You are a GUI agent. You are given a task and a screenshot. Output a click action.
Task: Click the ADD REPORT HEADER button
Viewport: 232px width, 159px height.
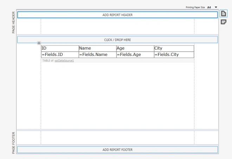(117, 15)
